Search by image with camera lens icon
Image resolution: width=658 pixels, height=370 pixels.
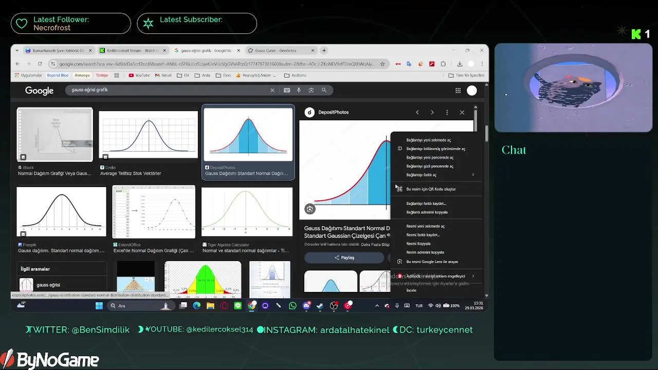(311, 90)
